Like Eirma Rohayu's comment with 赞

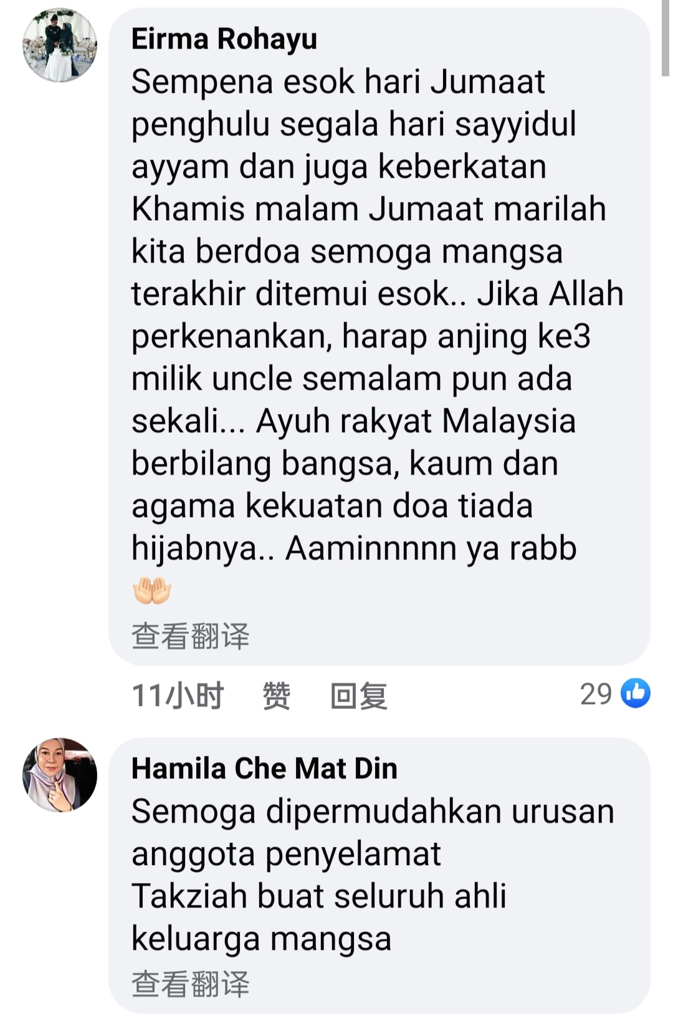[x=277, y=695]
